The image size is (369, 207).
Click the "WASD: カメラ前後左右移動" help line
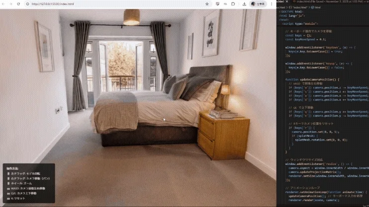tap(28, 189)
